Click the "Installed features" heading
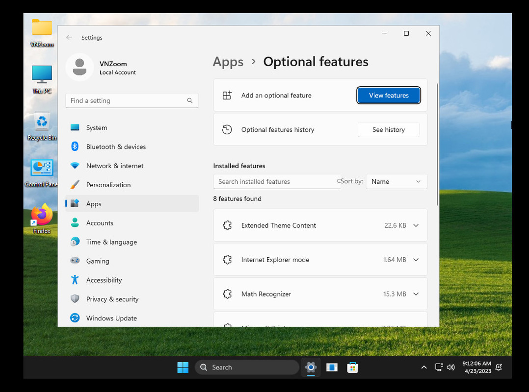 pyautogui.click(x=239, y=166)
